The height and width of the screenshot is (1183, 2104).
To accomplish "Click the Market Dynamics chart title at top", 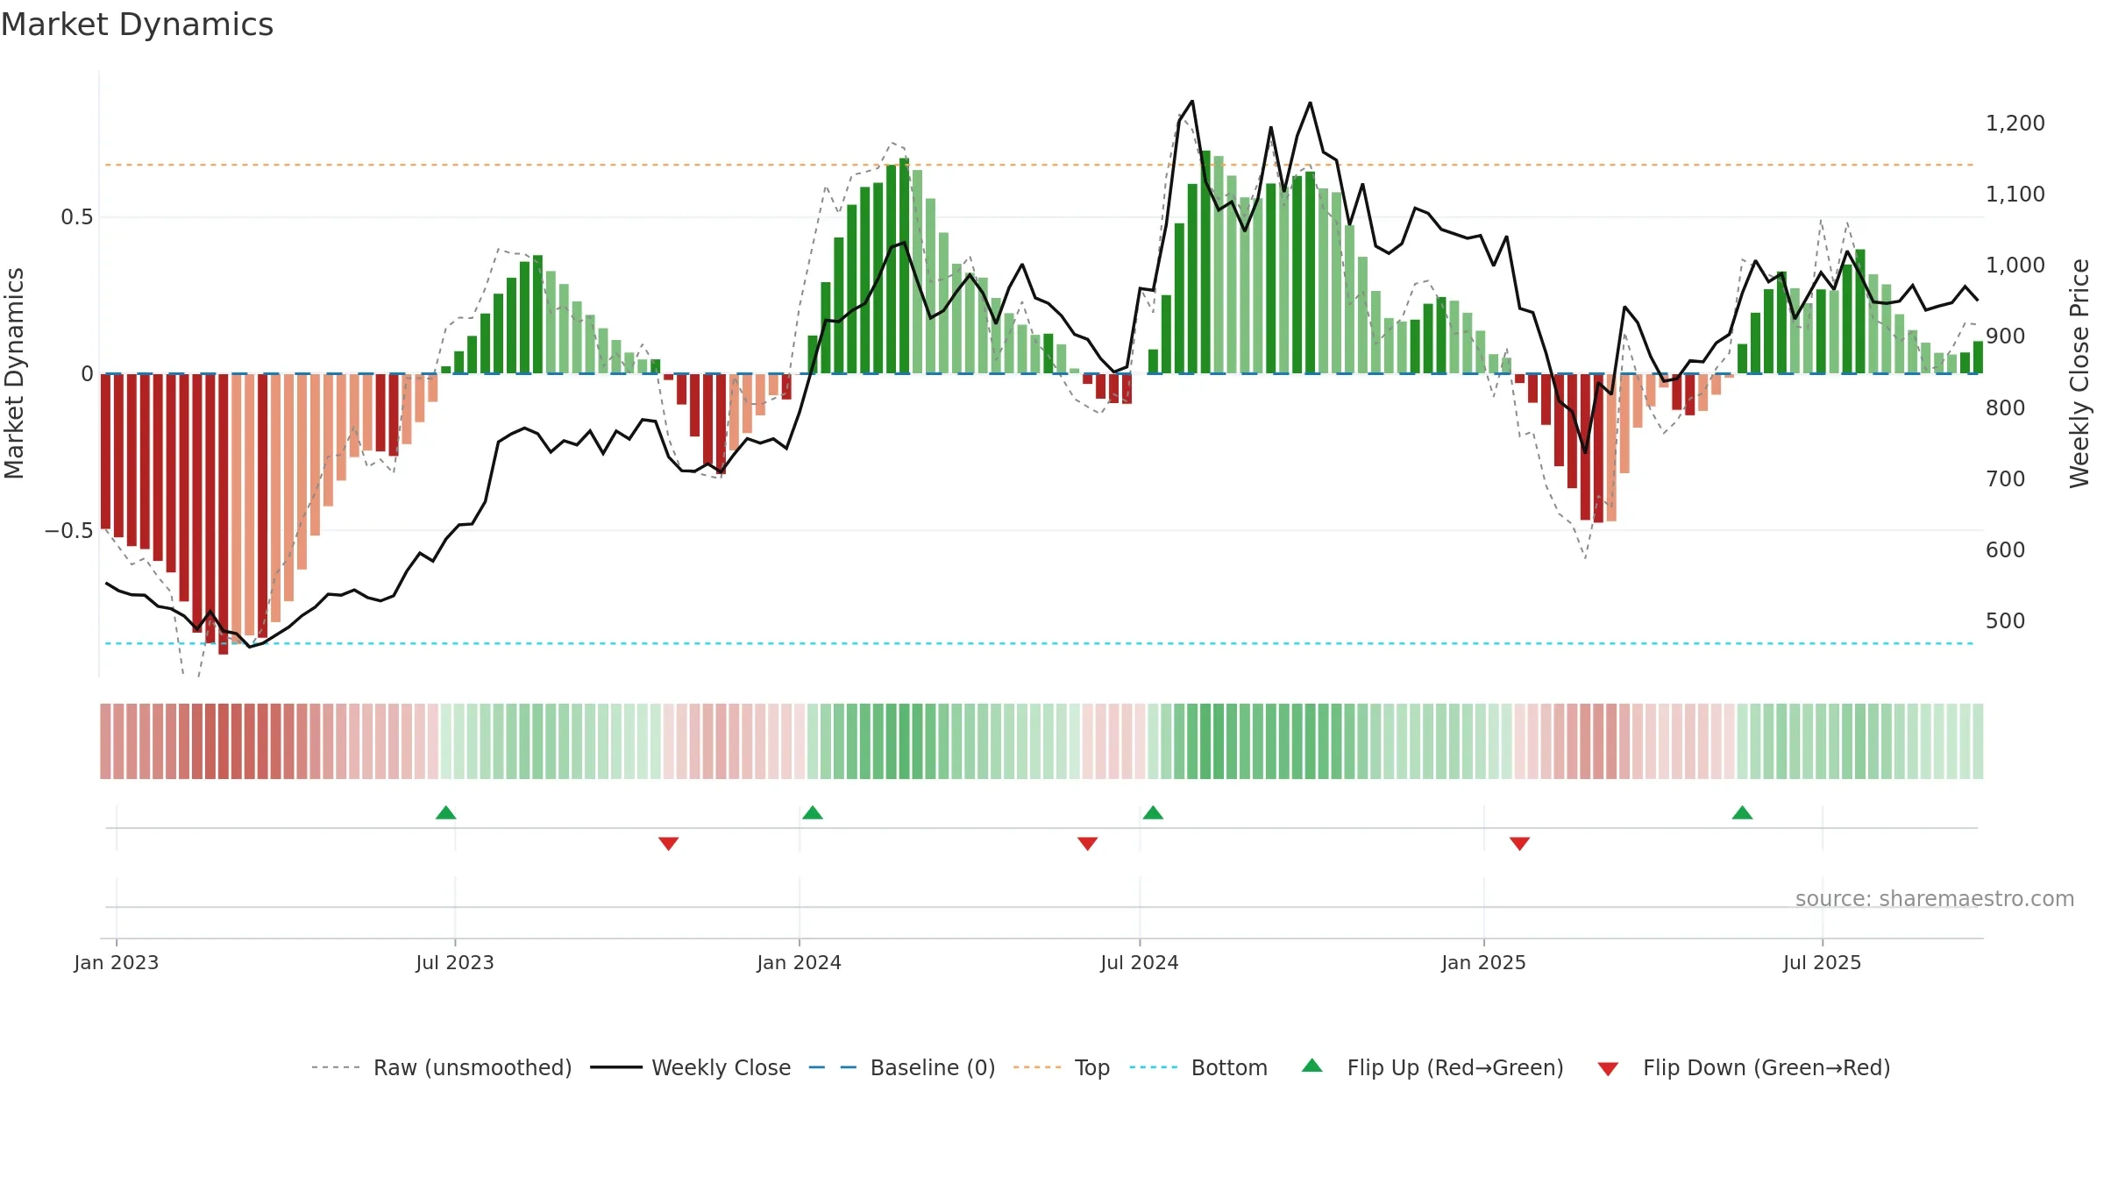I will click(x=137, y=25).
